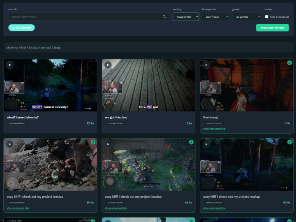
Task: Click the "1 / 10 selected" badge
Action: point(21,28)
